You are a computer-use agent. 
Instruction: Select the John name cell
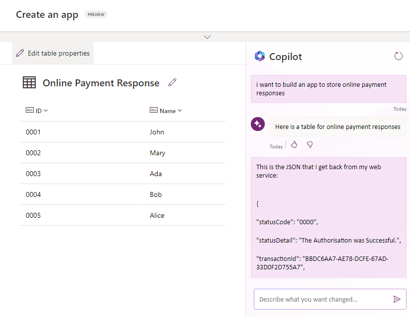184,132
